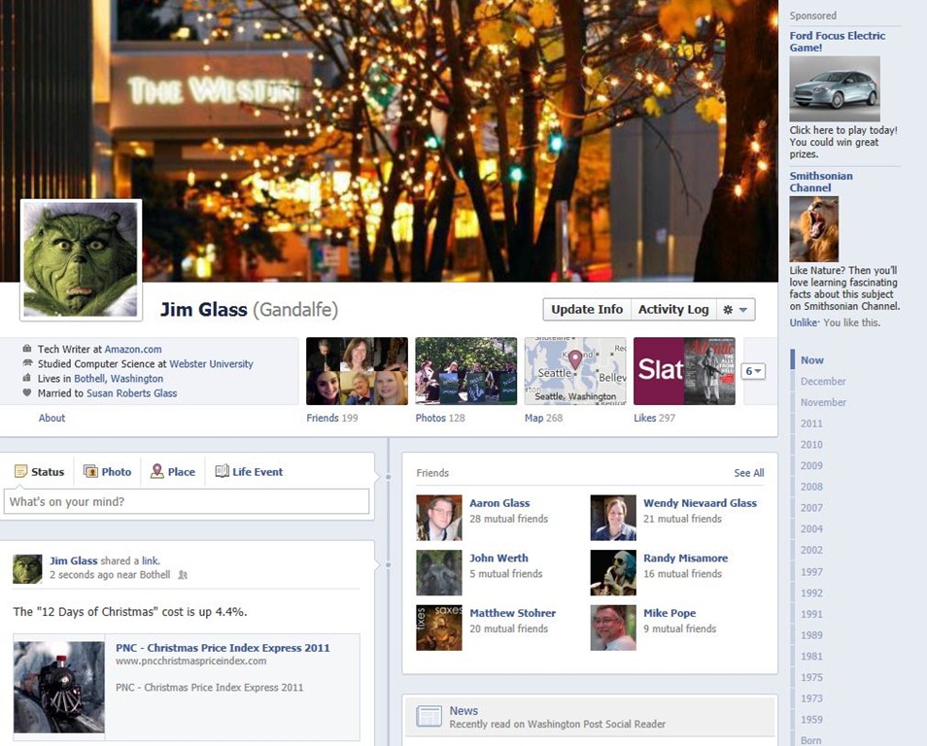Click the audience icon beside 'near Bothell'

coord(183,575)
